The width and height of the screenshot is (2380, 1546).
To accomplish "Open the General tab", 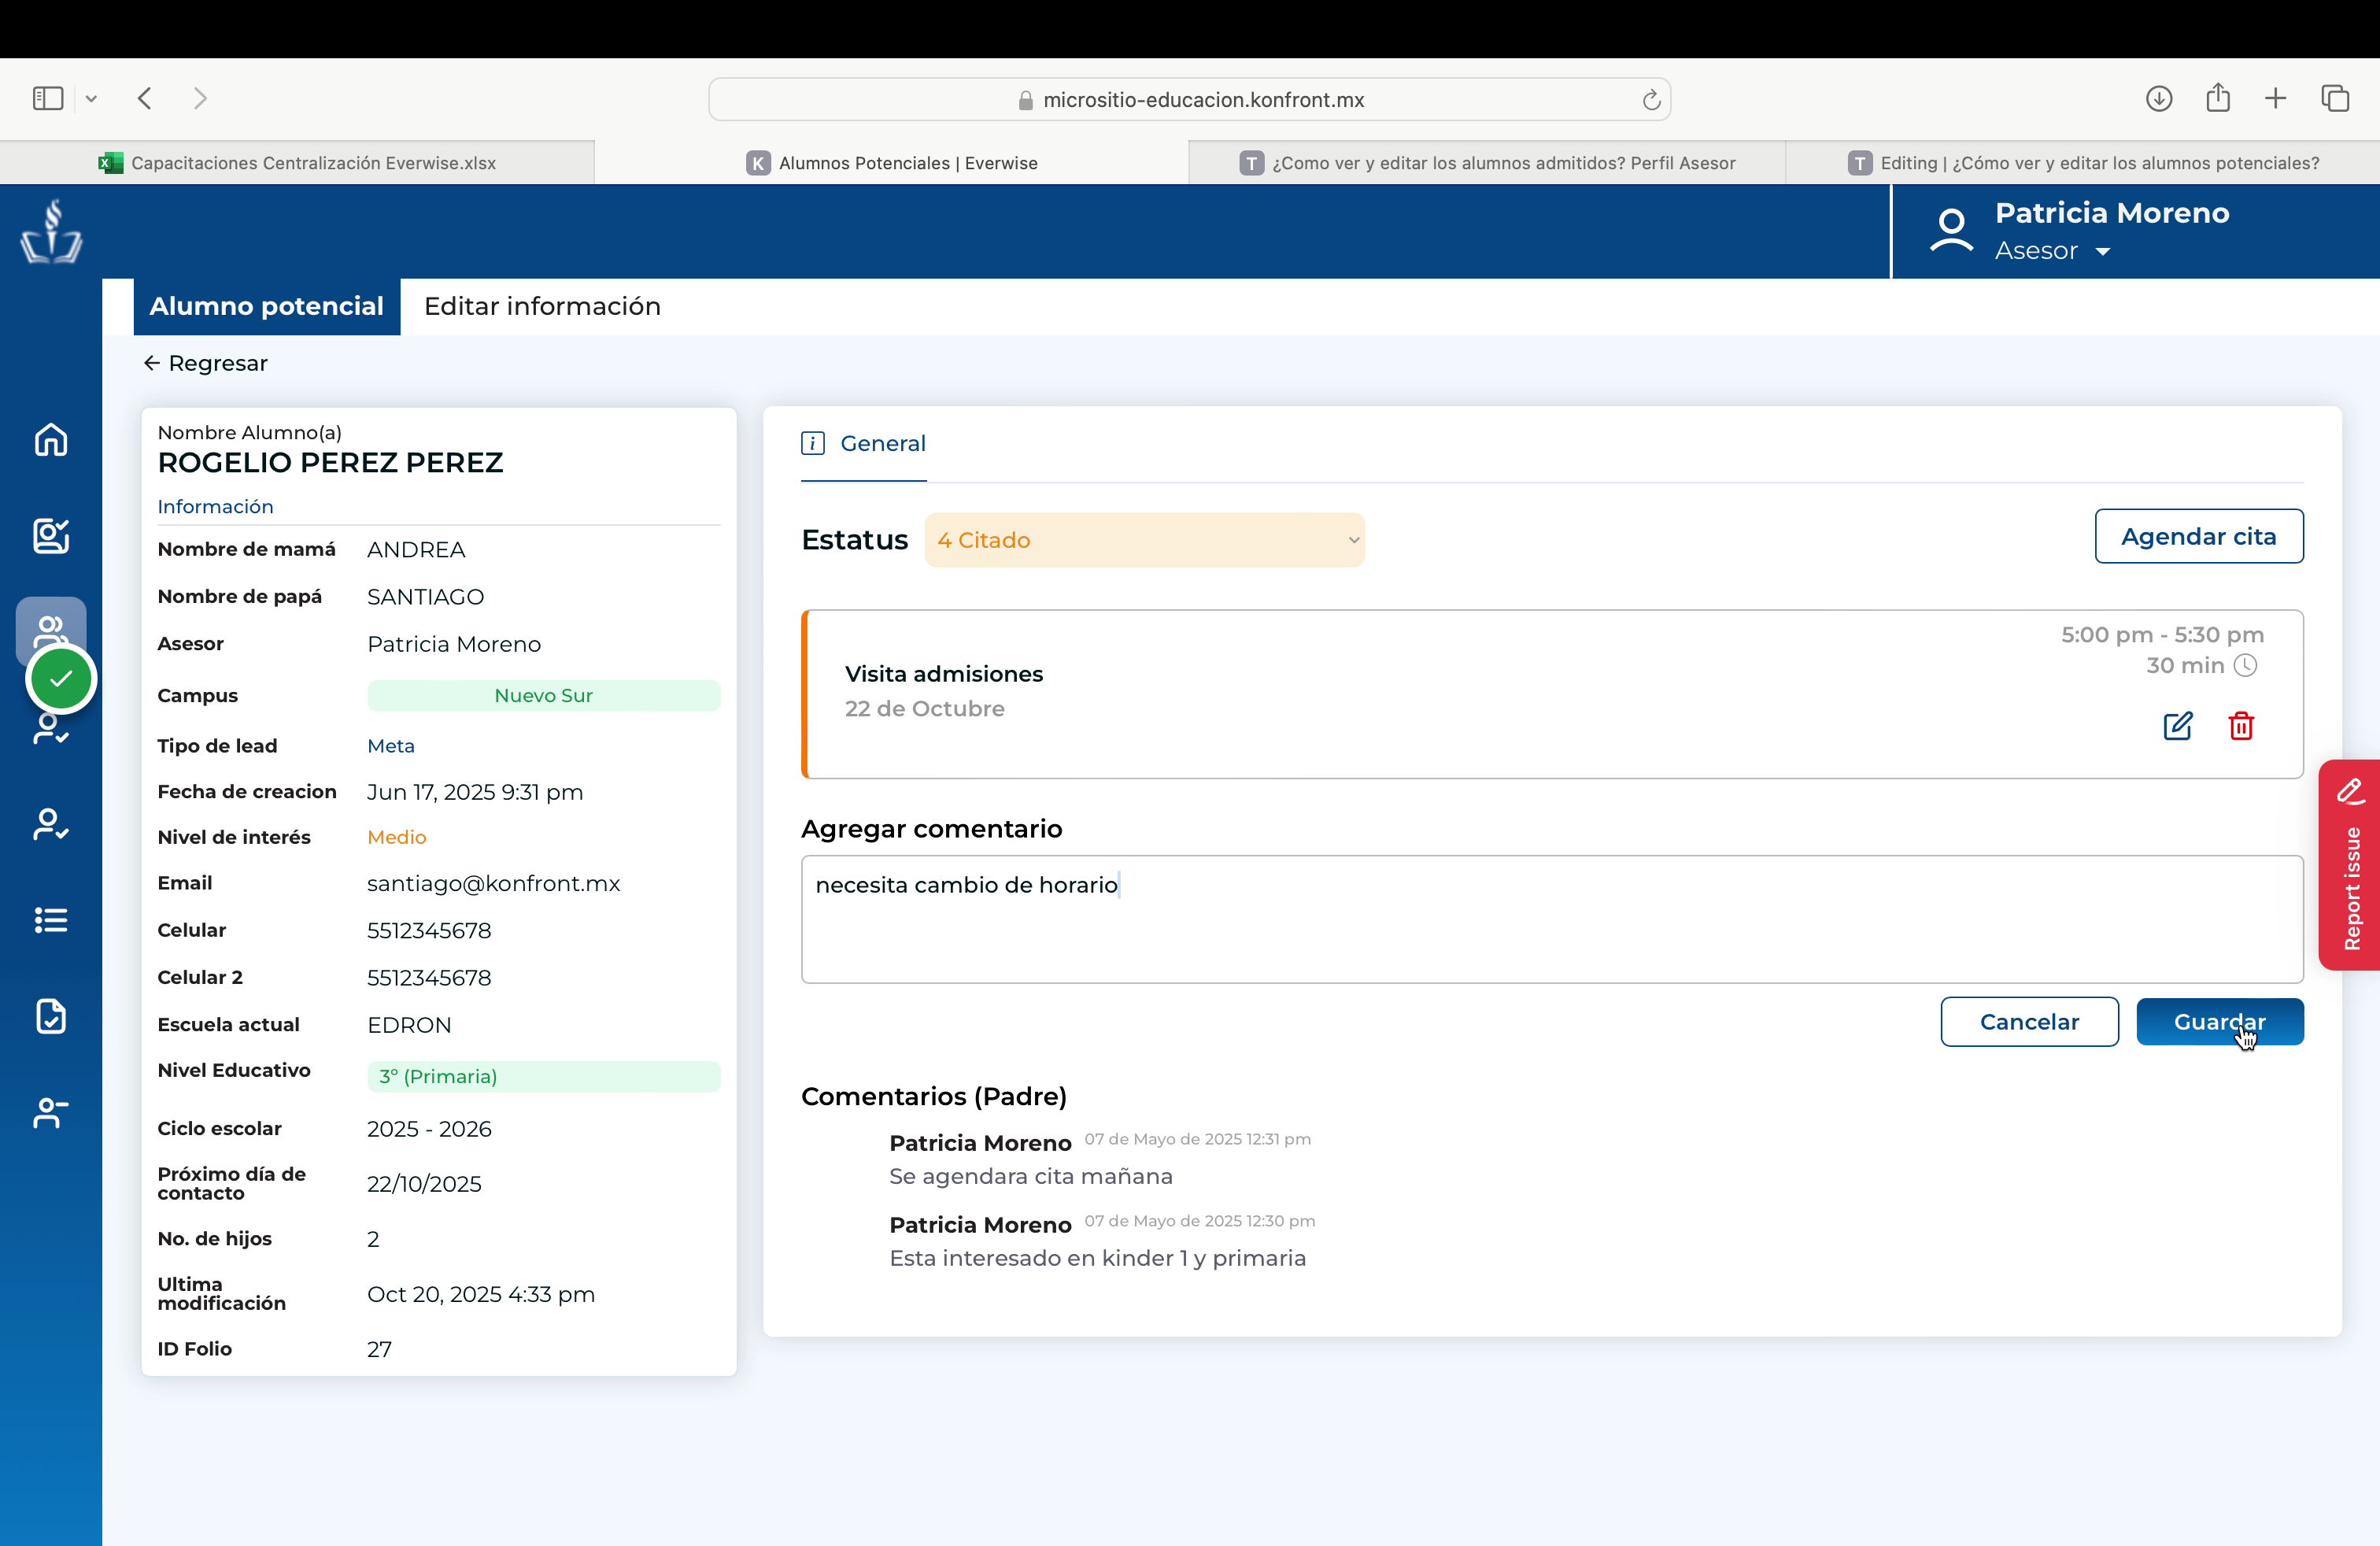I will coord(863,443).
